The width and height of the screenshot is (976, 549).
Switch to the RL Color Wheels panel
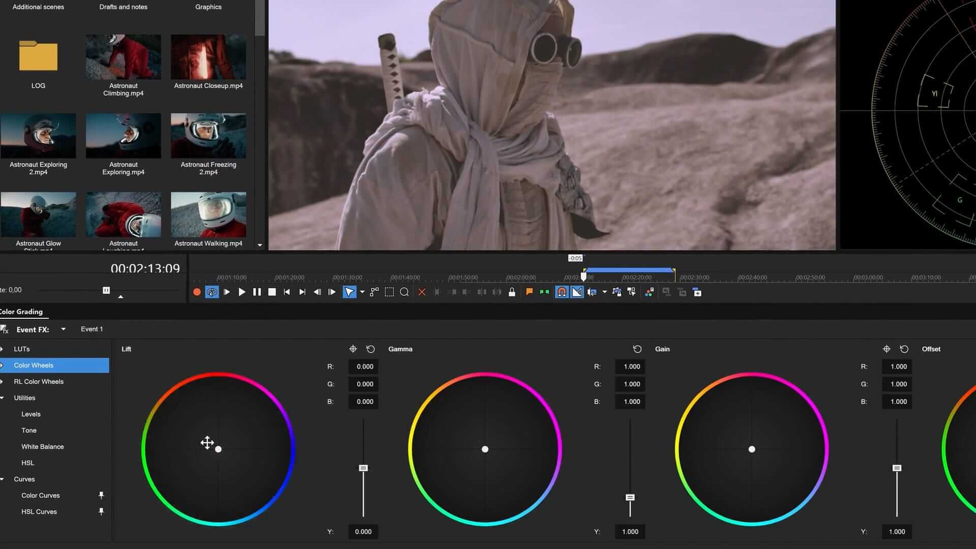39,381
